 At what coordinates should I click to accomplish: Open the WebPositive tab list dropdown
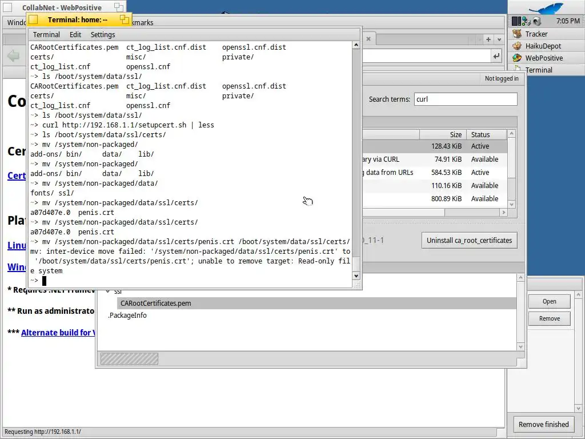[499, 39]
